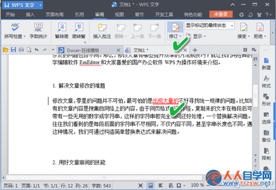Click the 100 % zoom level
The height and width of the screenshot is (190, 276).
pyautogui.click(x=197, y=185)
